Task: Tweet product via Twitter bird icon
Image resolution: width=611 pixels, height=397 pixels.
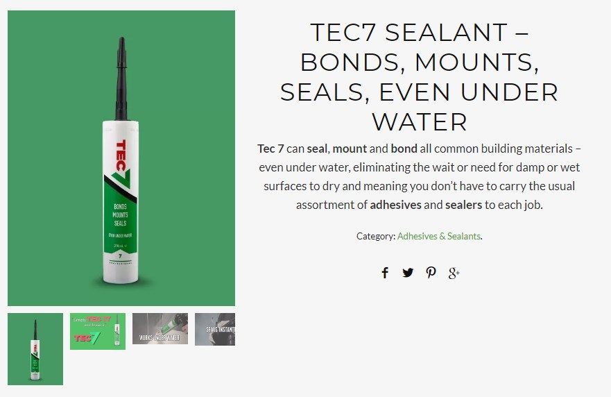Action: (408, 272)
